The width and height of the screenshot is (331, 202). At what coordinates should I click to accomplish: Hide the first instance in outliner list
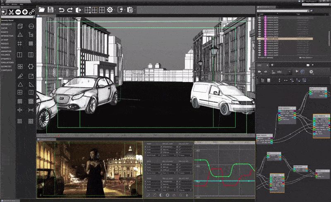260,18
